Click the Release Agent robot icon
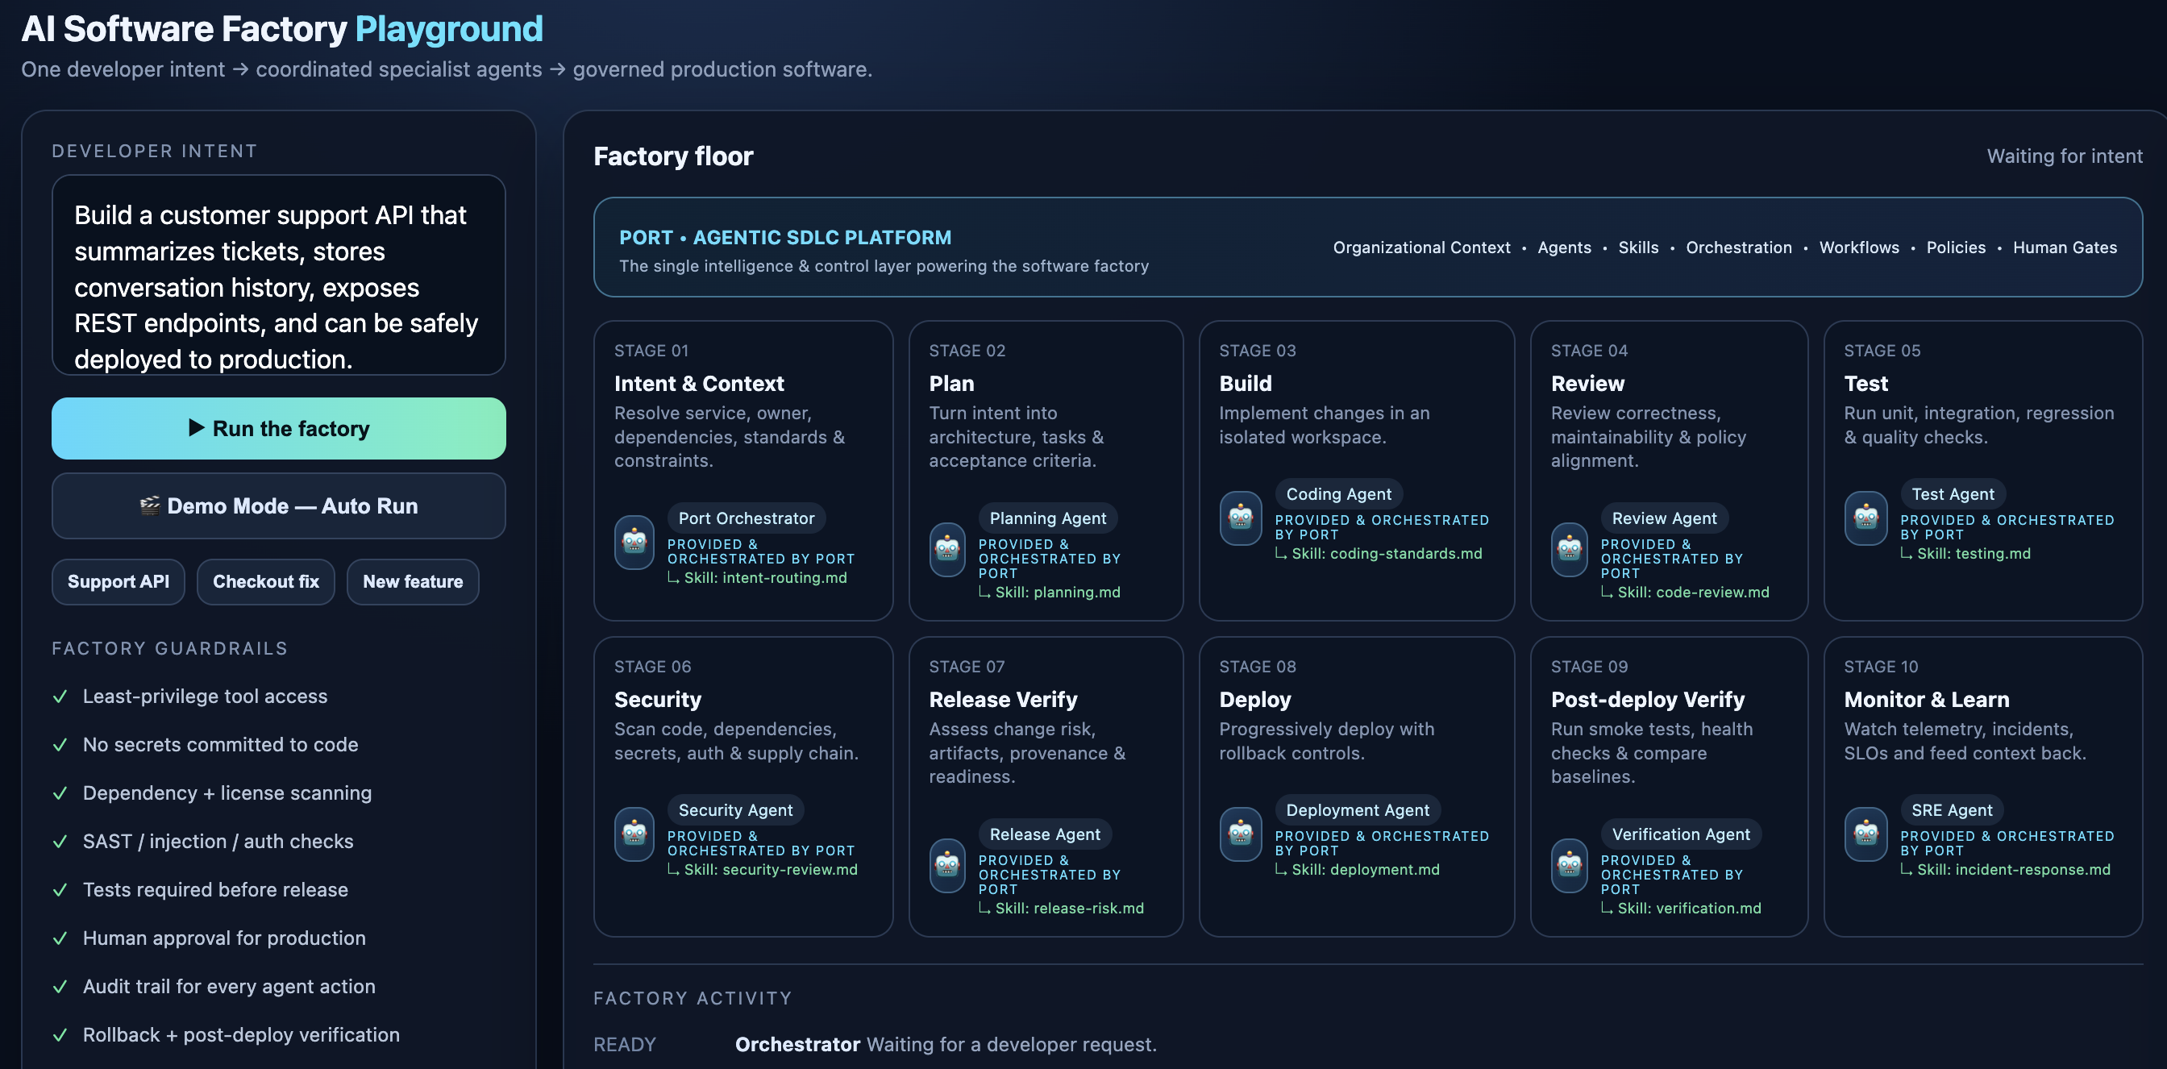The height and width of the screenshot is (1069, 2167). pyautogui.click(x=947, y=866)
